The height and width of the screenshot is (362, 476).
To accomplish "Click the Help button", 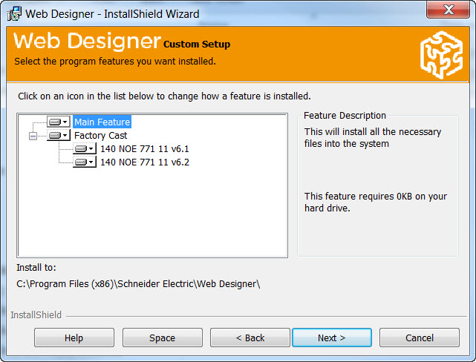I will pyautogui.click(x=74, y=338).
